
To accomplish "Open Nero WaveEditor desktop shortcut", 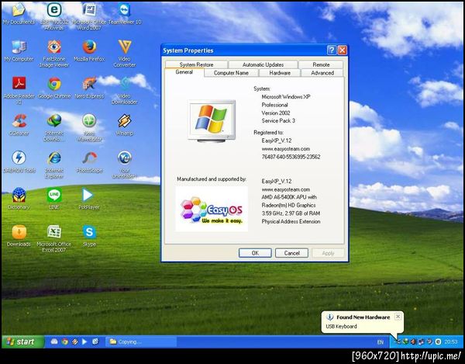I will pos(89,127).
